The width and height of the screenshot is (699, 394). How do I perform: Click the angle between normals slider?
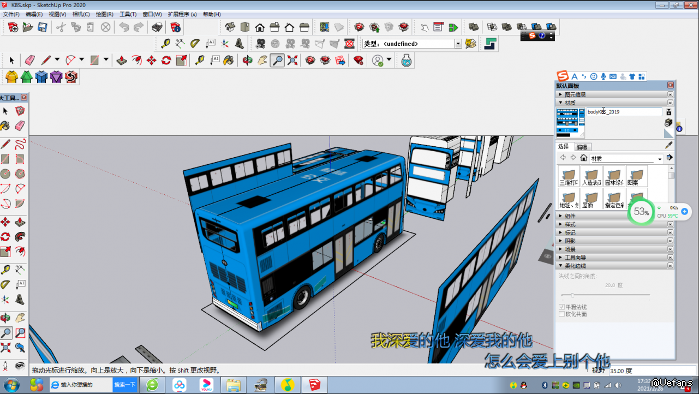(572, 295)
